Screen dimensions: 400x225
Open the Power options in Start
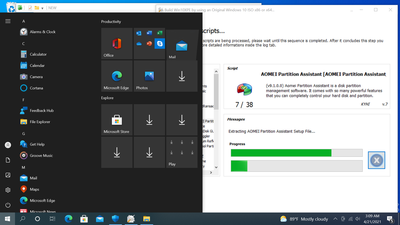tap(8, 205)
